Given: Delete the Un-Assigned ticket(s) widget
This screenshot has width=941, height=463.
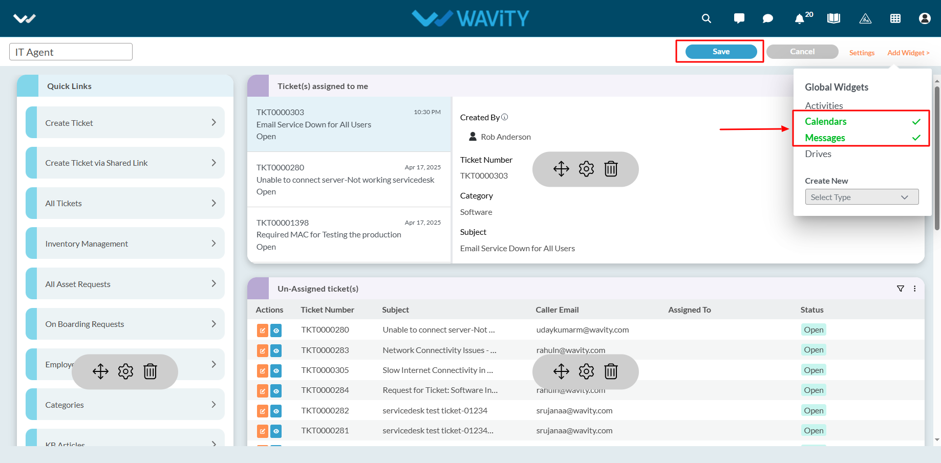Looking at the screenshot, I should (611, 371).
